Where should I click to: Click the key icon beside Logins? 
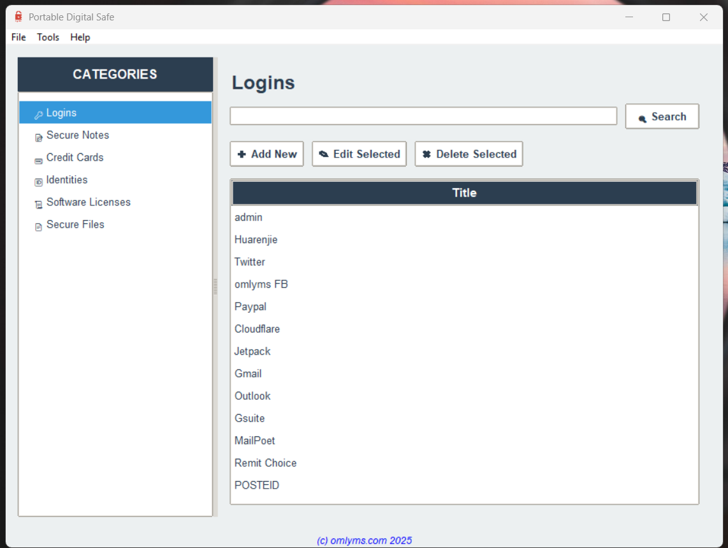point(38,115)
